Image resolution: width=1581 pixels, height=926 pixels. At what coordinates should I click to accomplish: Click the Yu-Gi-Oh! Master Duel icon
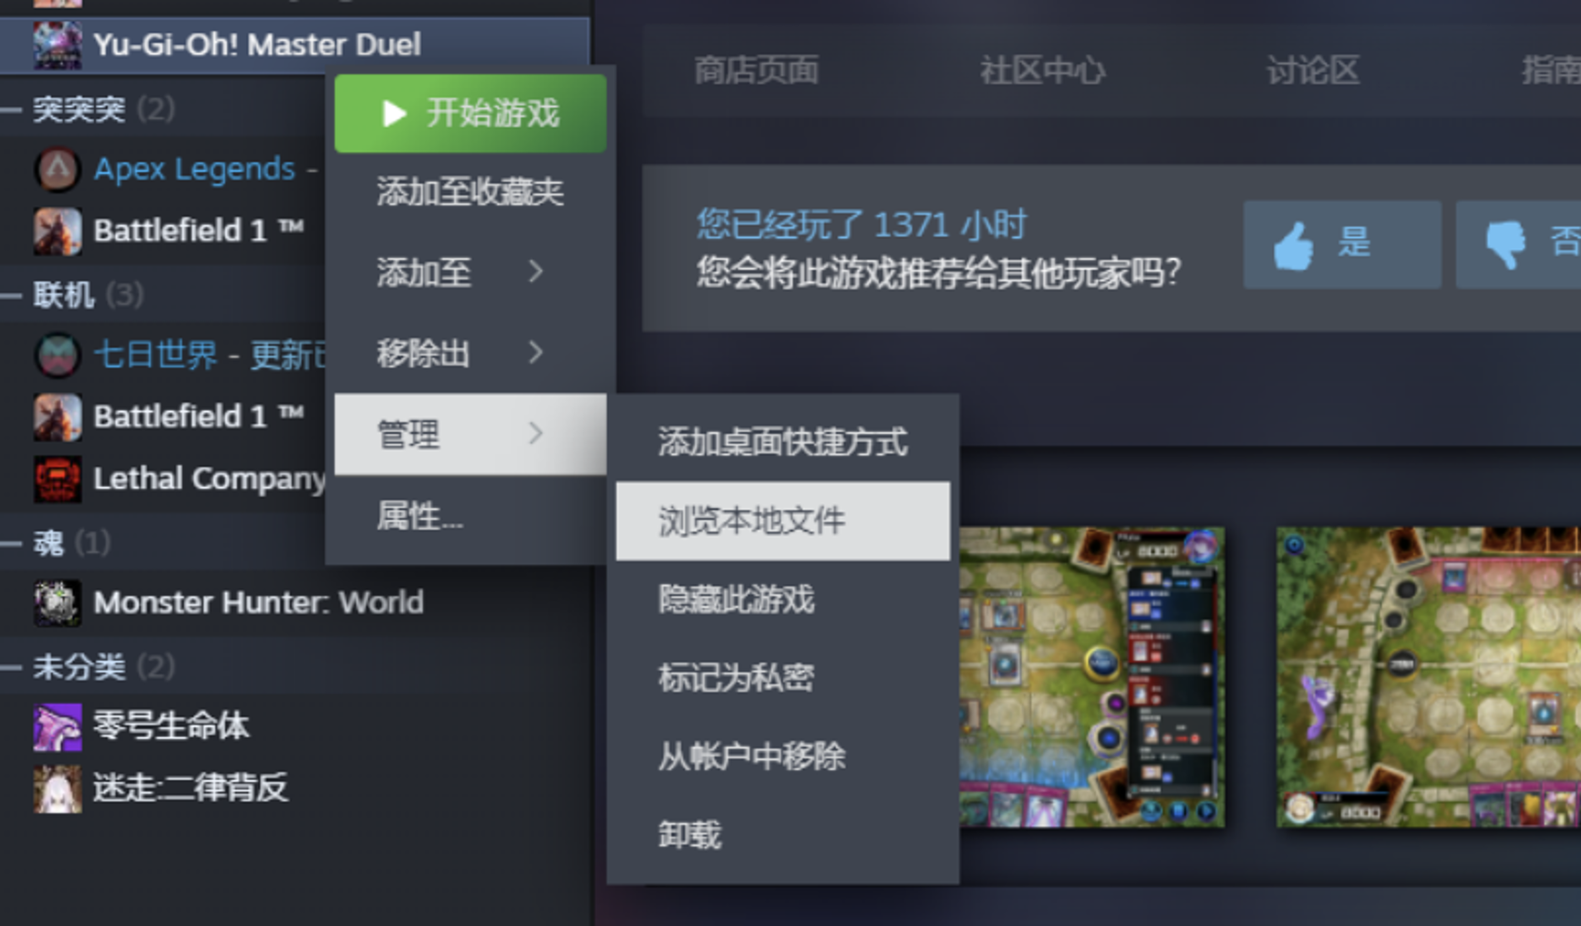pos(57,45)
